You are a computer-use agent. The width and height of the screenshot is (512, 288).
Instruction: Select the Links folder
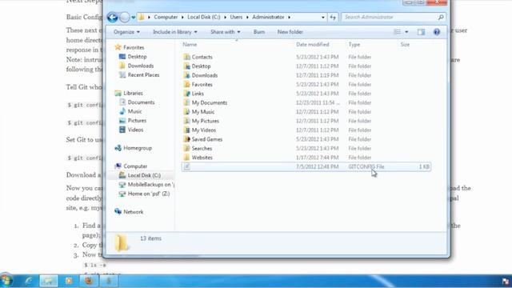point(198,94)
